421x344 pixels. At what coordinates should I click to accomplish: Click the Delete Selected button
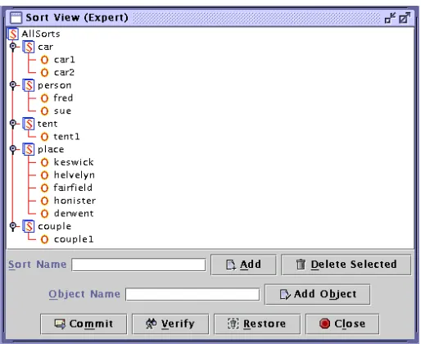(x=346, y=265)
